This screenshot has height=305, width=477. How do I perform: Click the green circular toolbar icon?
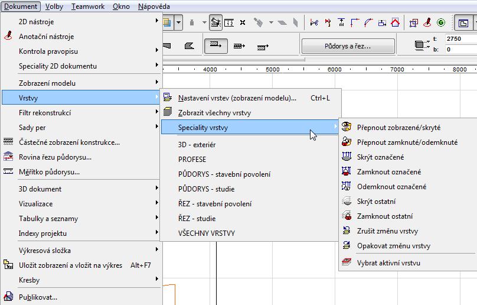point(441,22)
